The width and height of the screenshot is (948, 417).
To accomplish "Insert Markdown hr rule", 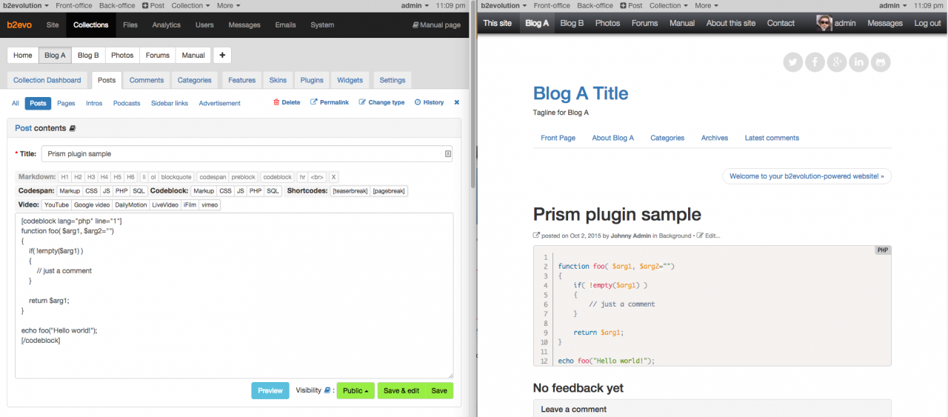I will point(302,177).
